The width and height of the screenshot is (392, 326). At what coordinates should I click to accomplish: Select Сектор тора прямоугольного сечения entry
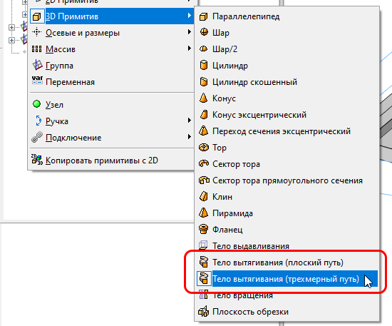coord(287,180)
